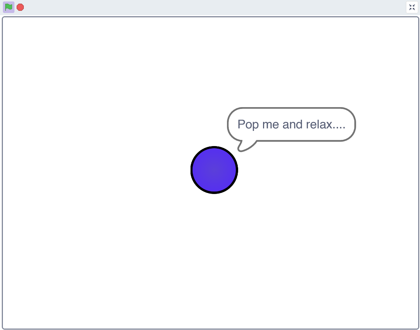Exit full screen mode
The height and width of the screenshot is (330, 420).
[x=412, y=7]
